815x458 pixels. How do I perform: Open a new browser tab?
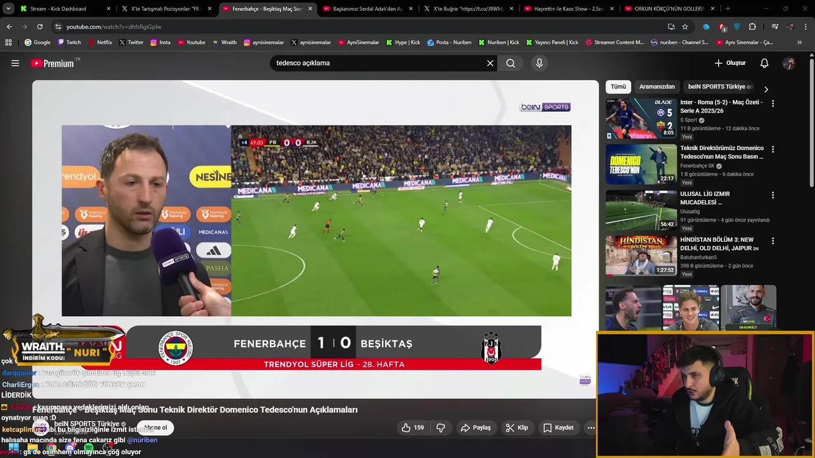click(728, 9)
